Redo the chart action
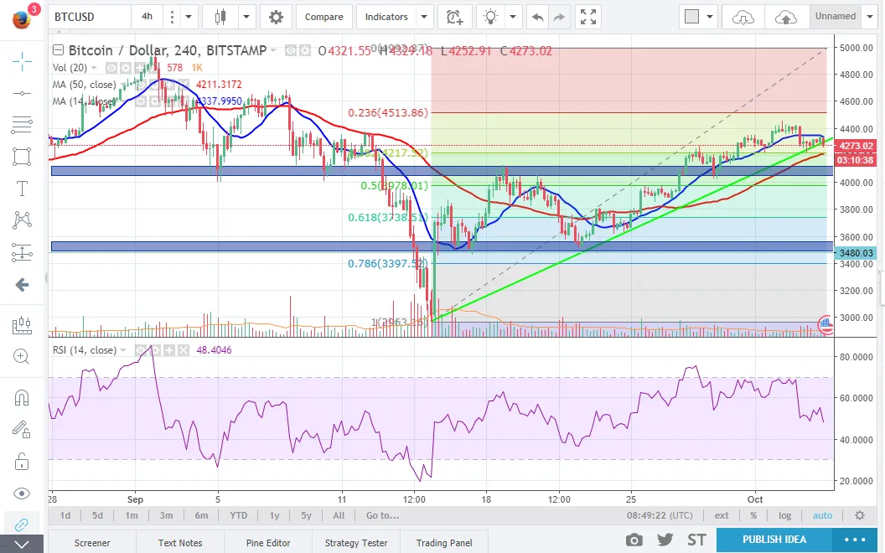This screenshot has height=553, width=885. tap(559, 17)
